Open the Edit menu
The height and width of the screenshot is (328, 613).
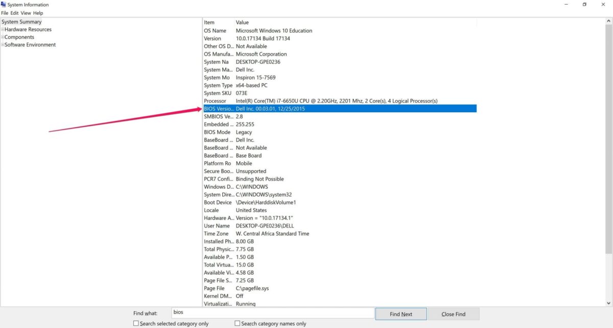pos(14,13)
